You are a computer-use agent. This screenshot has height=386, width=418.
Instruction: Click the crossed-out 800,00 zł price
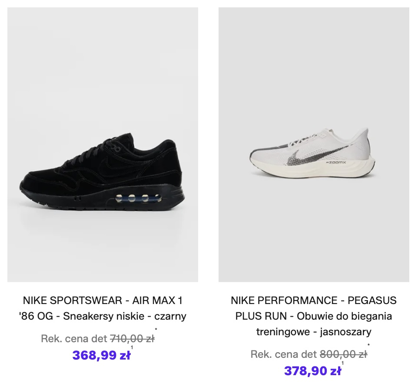pyautogui.click(x=344, y=354)
